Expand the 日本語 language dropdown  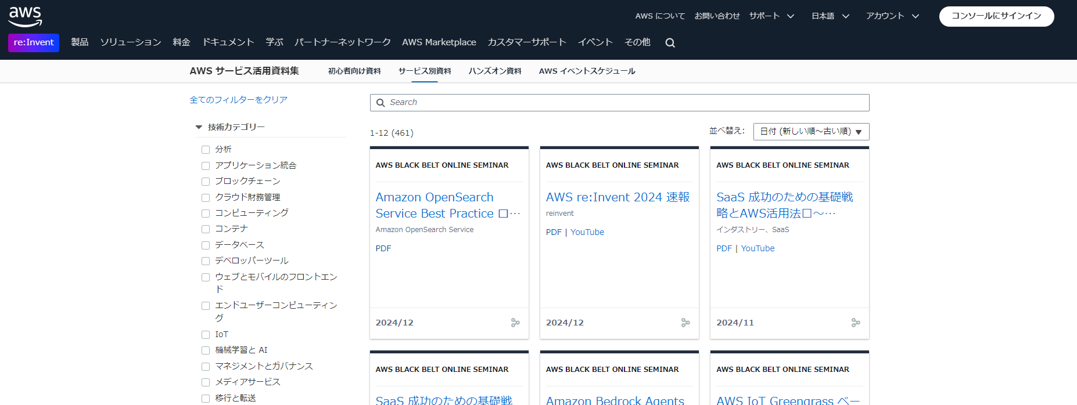coord(830,16)
